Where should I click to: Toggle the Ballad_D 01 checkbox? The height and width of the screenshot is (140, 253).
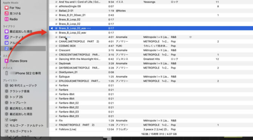[56, 11]
